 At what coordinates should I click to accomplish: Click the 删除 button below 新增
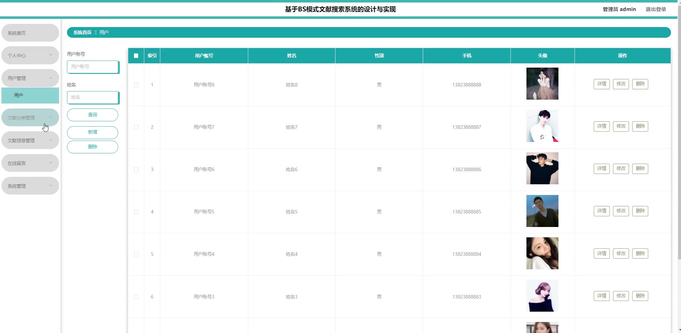(93, 147)
